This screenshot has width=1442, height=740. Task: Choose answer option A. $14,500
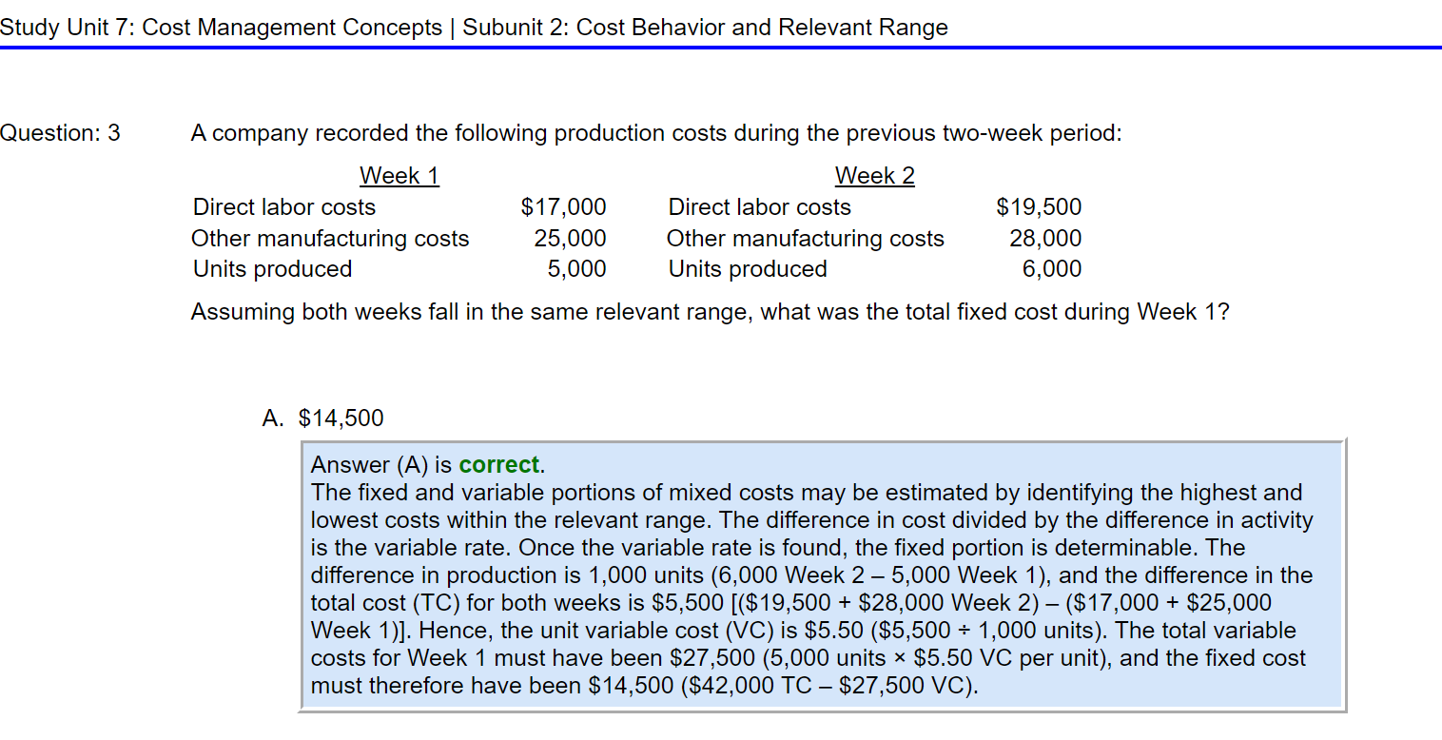[322, 418]
